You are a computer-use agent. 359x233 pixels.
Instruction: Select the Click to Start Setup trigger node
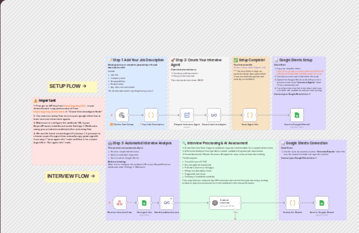[122, 115]
